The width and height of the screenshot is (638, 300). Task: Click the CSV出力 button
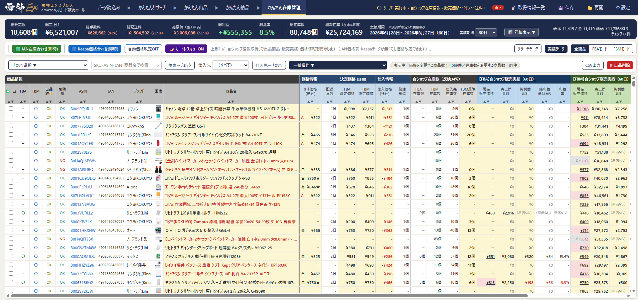click(x=593, y=65)
